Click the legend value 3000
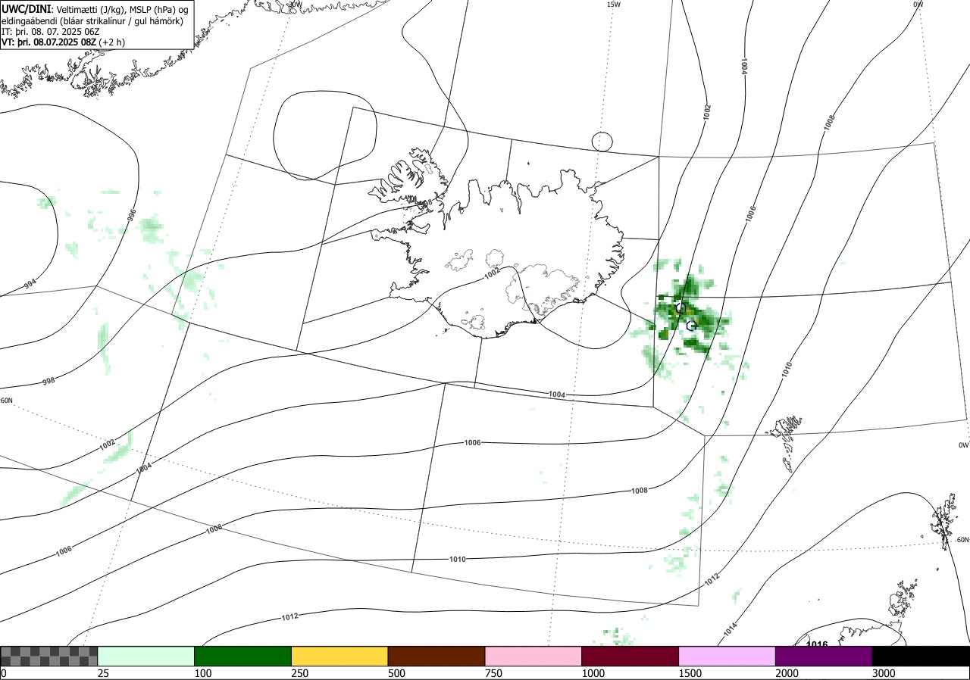Viewport: 970px width, 680px height. point(884,673)
